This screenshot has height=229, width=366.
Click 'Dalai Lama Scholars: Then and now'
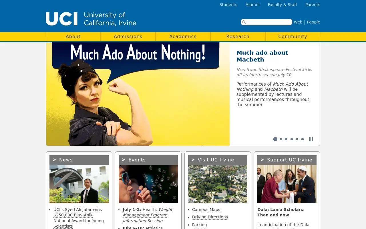coord(281,212)
